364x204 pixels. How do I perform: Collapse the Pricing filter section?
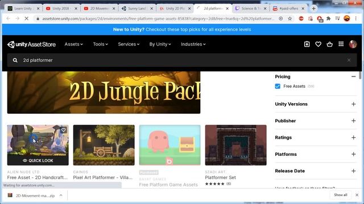(x=353, y=76)
